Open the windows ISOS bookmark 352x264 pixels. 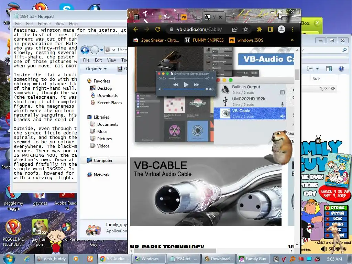[x=246, y=40]
